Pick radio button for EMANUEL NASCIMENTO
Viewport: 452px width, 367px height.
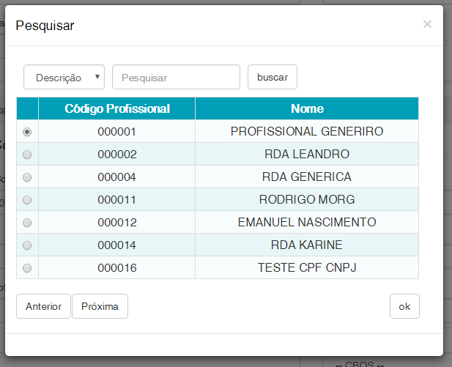click(28, 223)
